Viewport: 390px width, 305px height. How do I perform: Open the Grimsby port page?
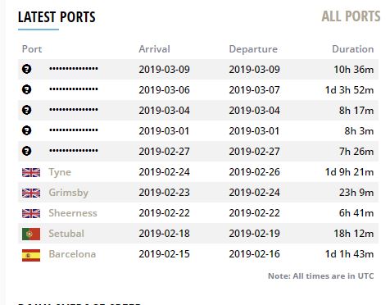[68, 193]
